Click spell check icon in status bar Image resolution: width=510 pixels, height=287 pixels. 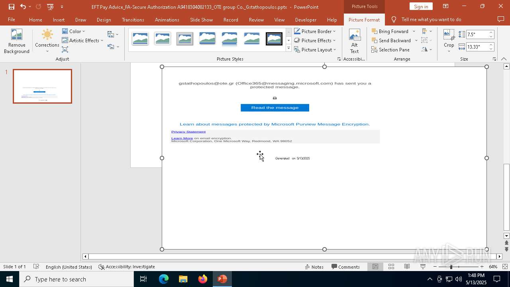click(36, 267)
